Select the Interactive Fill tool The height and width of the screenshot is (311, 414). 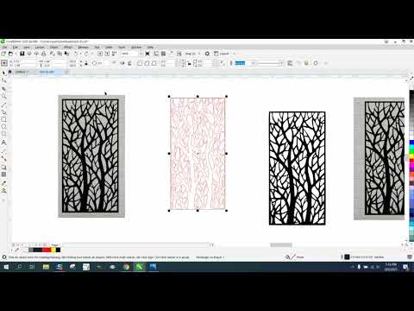(x=3, y=190)
